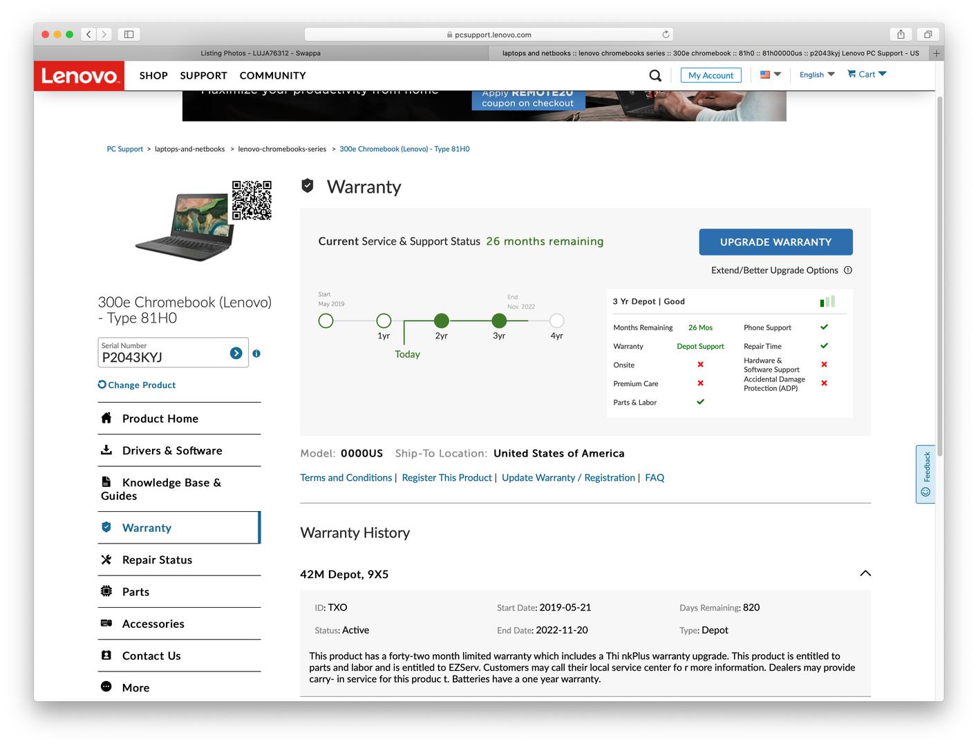
Task: Open Repair Status in the sidebar
Action: [180, 559]
